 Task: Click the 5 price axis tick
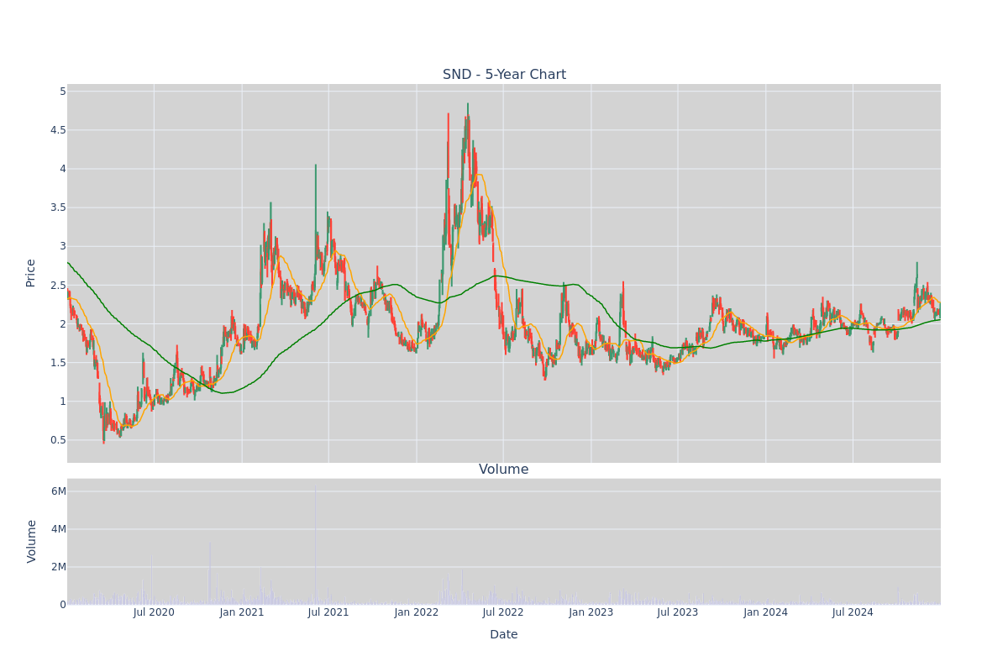click(x=62, y=92)
